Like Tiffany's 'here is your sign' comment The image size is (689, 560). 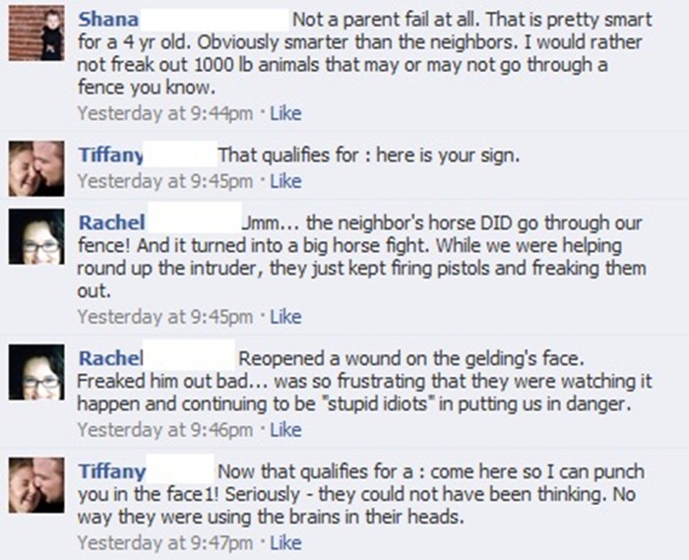click(x=284, y=180)
